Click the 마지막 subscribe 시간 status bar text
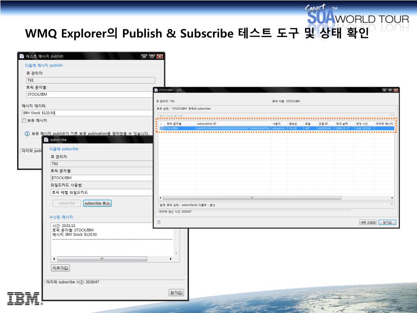This screenshot has height=313, width=417. (x=72, y=282)
